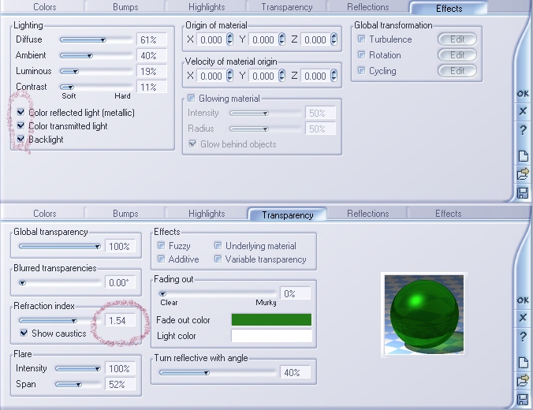Click the Blurred transparencies slider
The width and height of the screenshot is (533, 410).
pos(60,282)
